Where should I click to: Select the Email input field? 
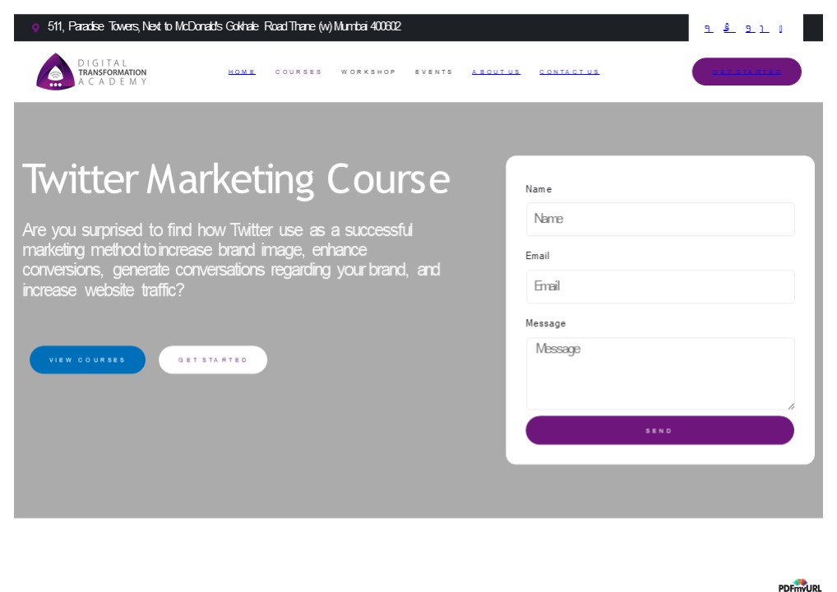659,286
